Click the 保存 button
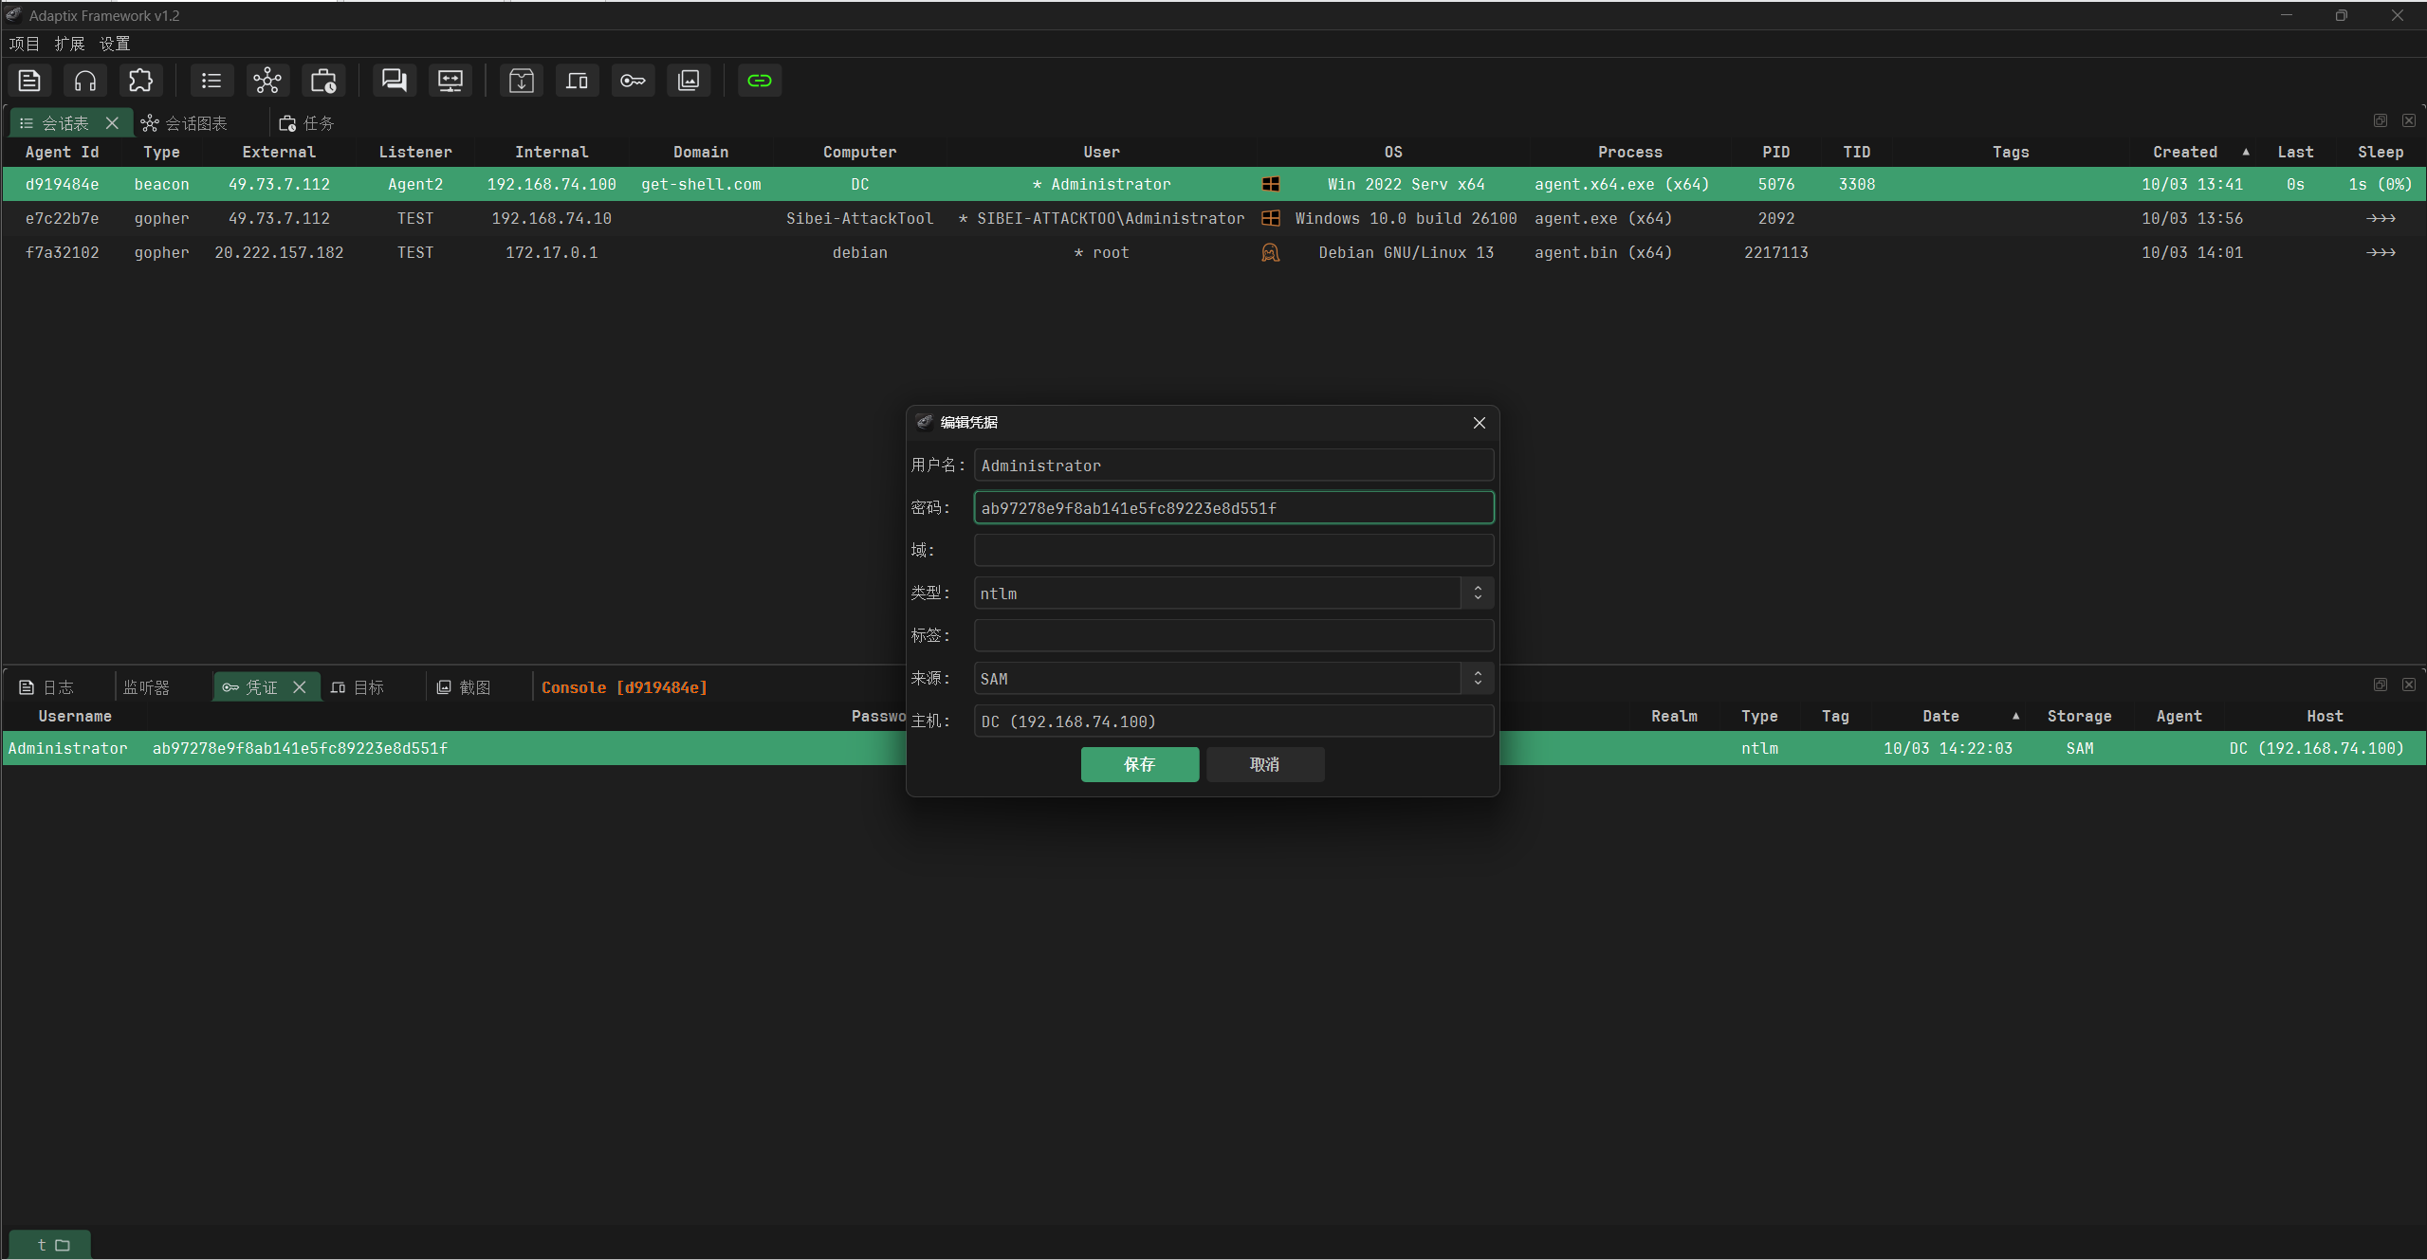This screenshot has height=1260, width=2427. pos(1139,764)
